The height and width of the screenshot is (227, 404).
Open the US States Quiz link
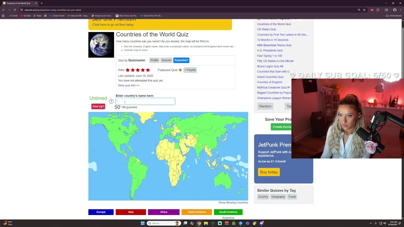pos(267,29)
